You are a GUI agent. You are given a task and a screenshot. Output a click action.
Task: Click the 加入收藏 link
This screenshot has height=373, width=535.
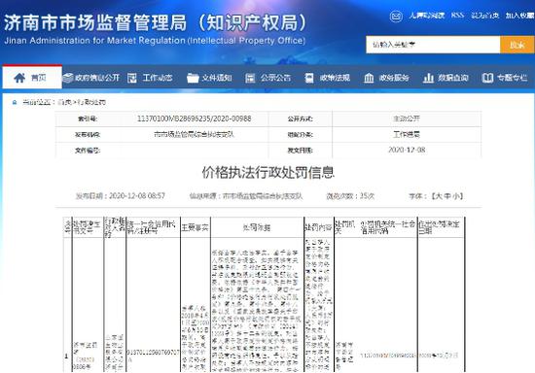coord(520,16)
